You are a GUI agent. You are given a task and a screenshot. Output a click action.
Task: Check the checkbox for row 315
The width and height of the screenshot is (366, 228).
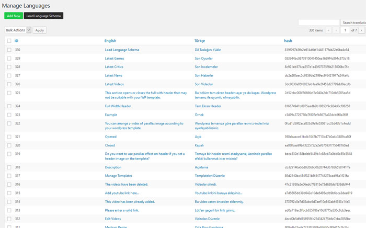tap(9, 193)
